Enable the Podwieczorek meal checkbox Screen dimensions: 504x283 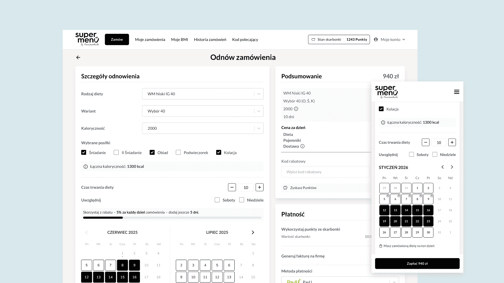click(178, 153)
